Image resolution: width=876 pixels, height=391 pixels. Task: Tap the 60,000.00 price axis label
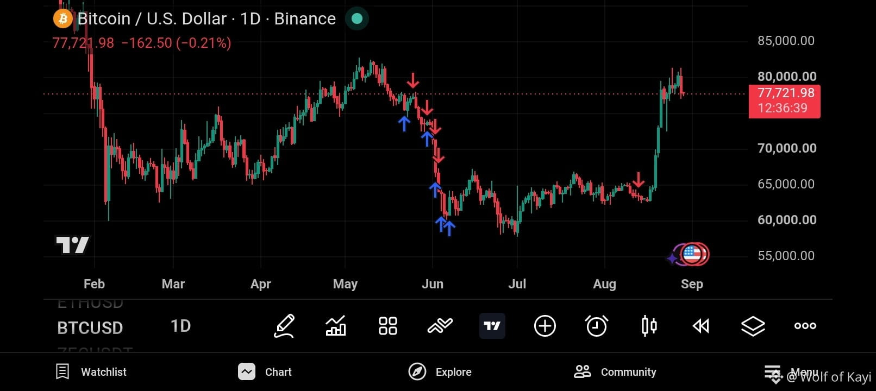(x=787, y=220)
